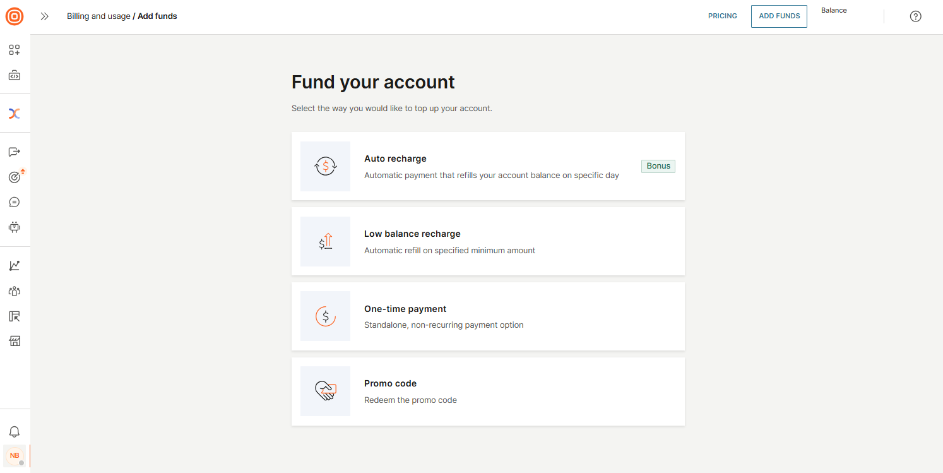Click the Auto recharge circular dollar icon
Image resolution: width=943 pixels, height=473 pixels.
pos(325,166)
